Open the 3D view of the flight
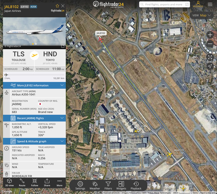This screenshot has height=194, width=217. pyautogui.click(x=9, y=182)
